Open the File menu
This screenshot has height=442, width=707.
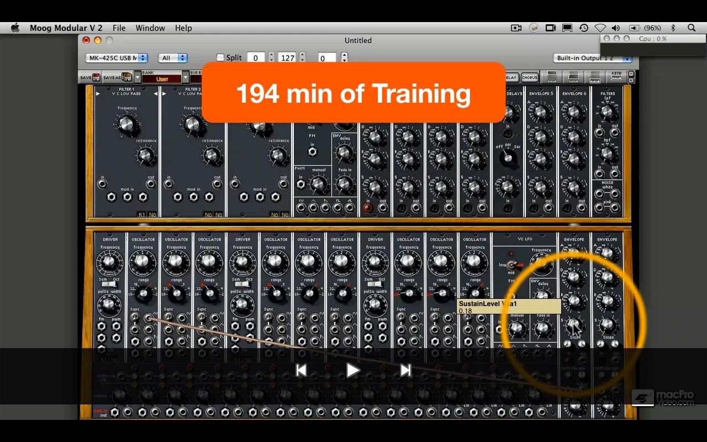tap(119, 28)
